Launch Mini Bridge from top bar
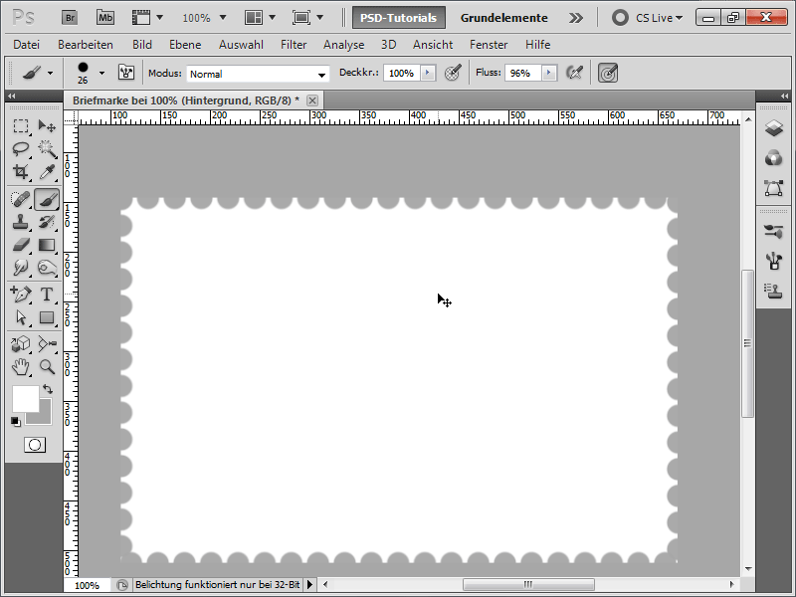The height and width of the screenshot is (597, 796). click(105, 18)
